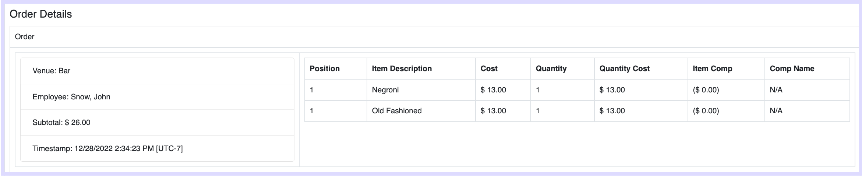Click the Item Description column header
862x176 pixels.
click(x=421, y=69)
